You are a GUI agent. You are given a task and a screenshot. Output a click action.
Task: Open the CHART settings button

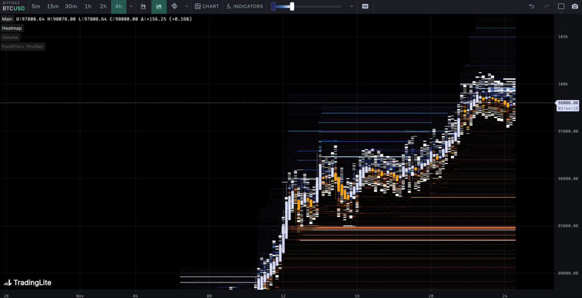(x=207, y=7)
